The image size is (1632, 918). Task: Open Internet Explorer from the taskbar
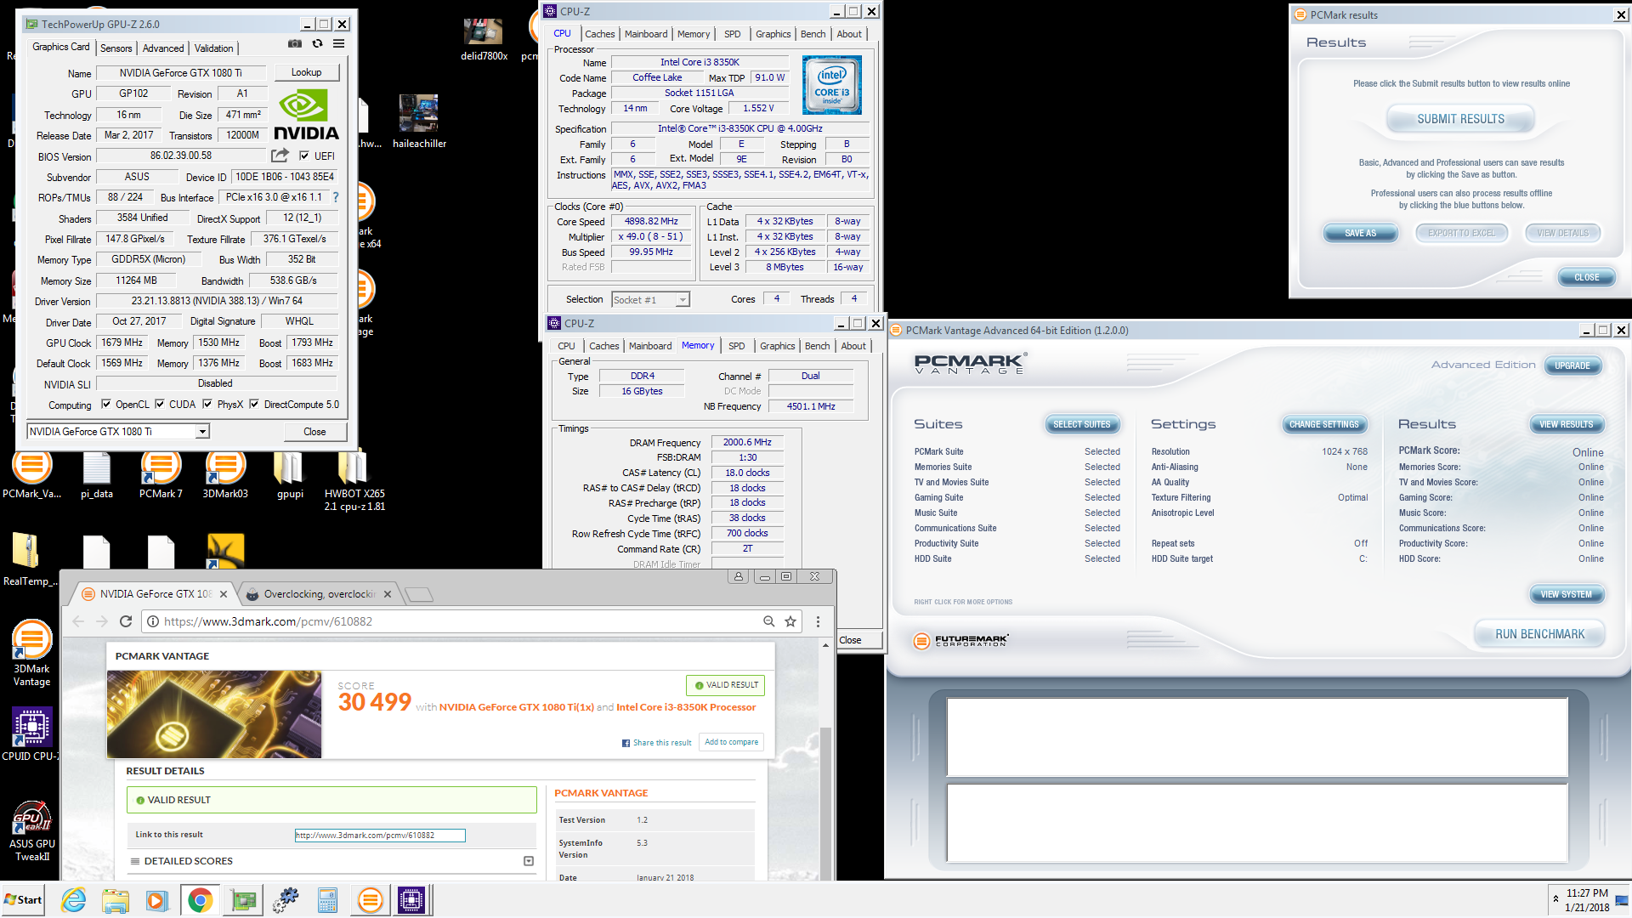74,900
